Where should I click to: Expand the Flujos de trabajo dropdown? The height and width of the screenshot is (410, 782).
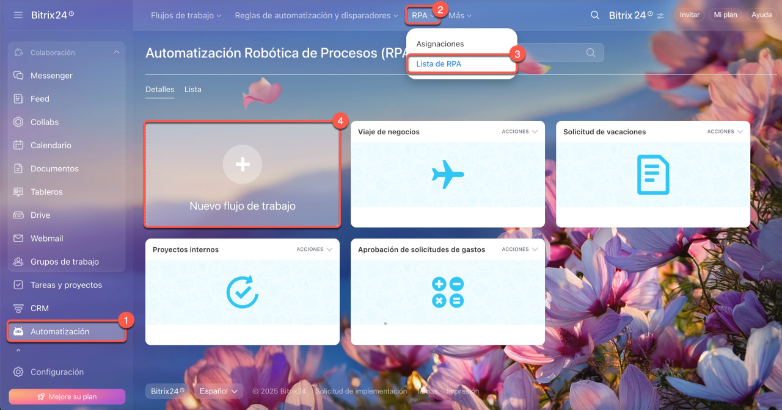pyautogui.click(x=186, y=15)
